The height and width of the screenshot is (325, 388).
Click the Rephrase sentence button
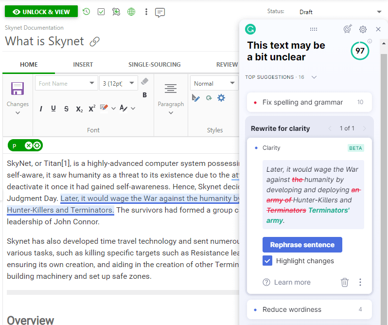[x=302, y=245]
